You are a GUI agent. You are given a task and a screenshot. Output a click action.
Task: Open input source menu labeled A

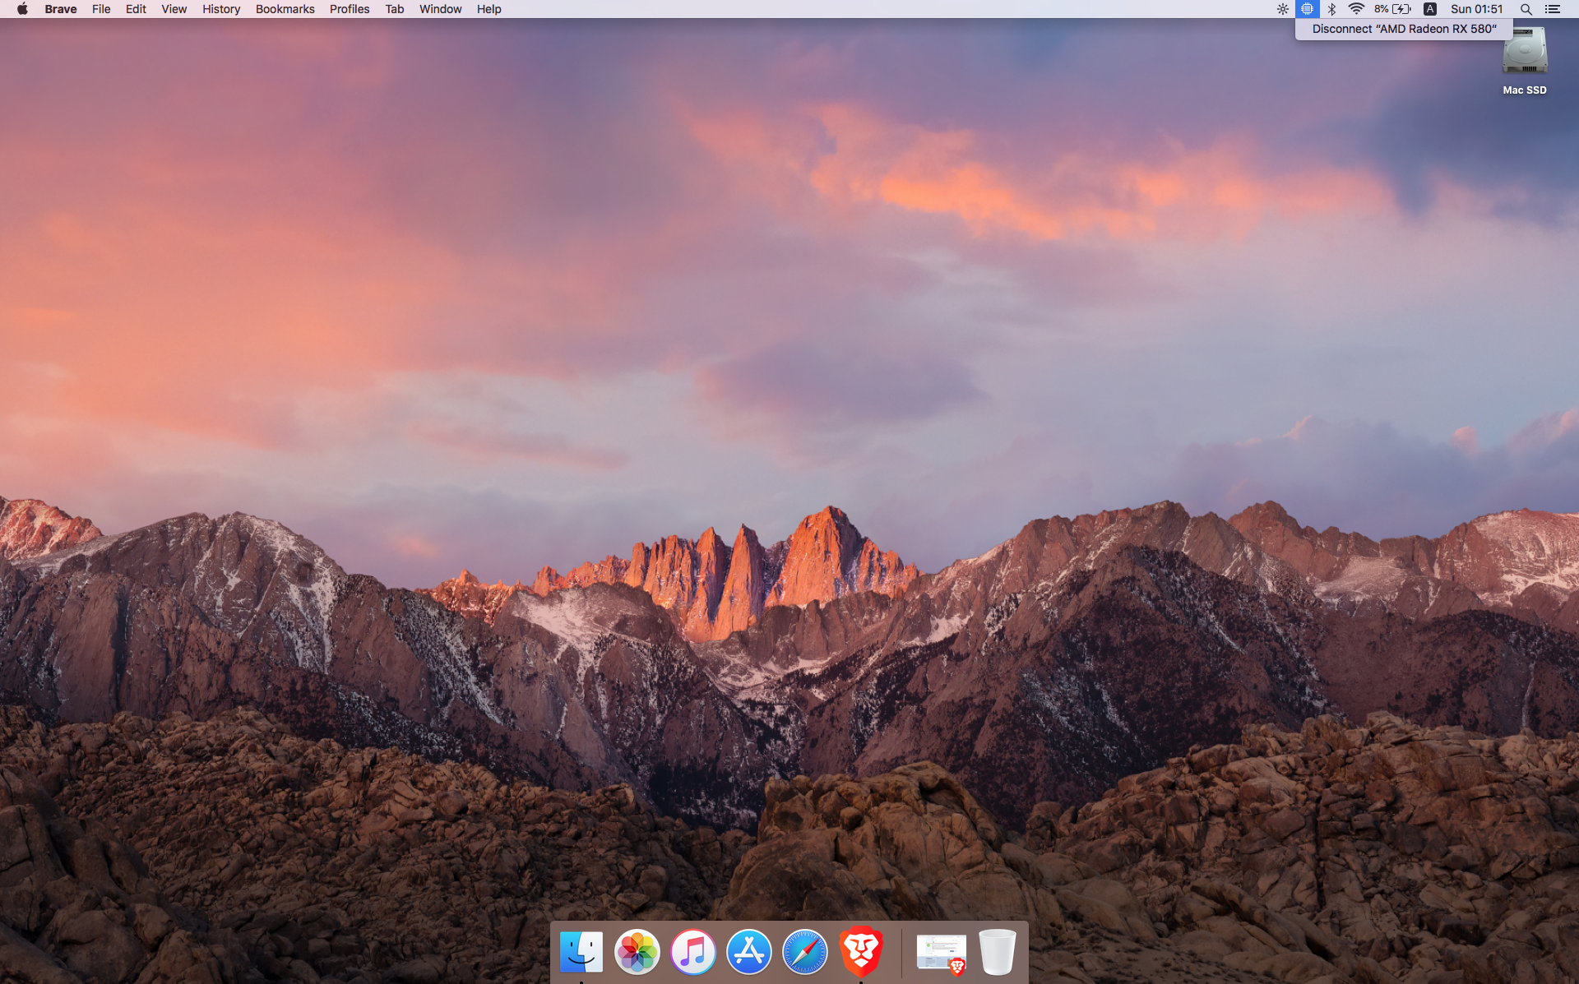tap(1430, 9)
